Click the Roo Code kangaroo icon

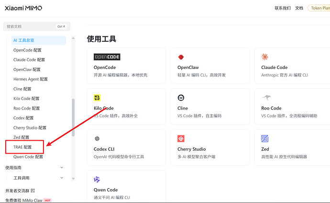pos(266,98)
